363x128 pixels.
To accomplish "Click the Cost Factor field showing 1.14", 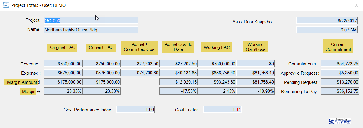I will pos(222,110).
